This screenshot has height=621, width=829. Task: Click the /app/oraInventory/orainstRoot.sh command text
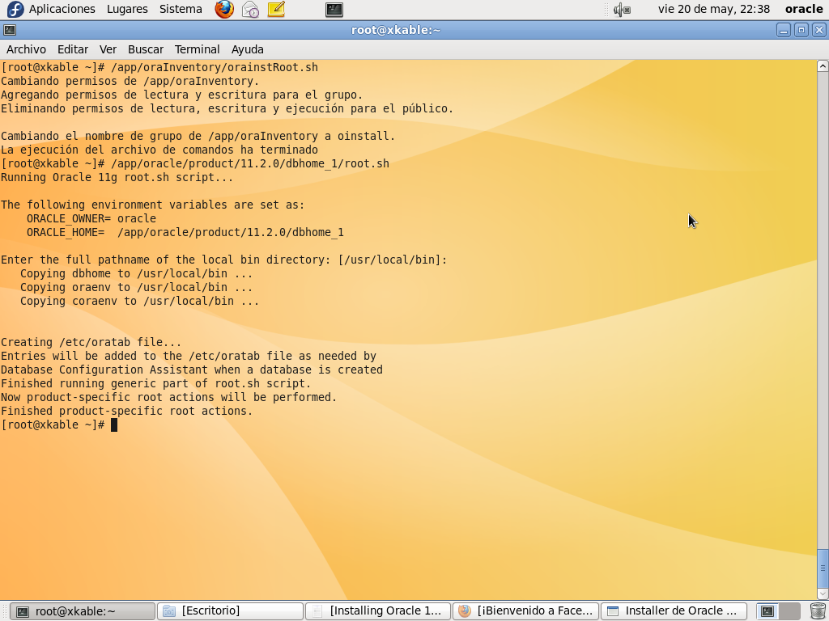pyautogui.click(x=215, y=68)
